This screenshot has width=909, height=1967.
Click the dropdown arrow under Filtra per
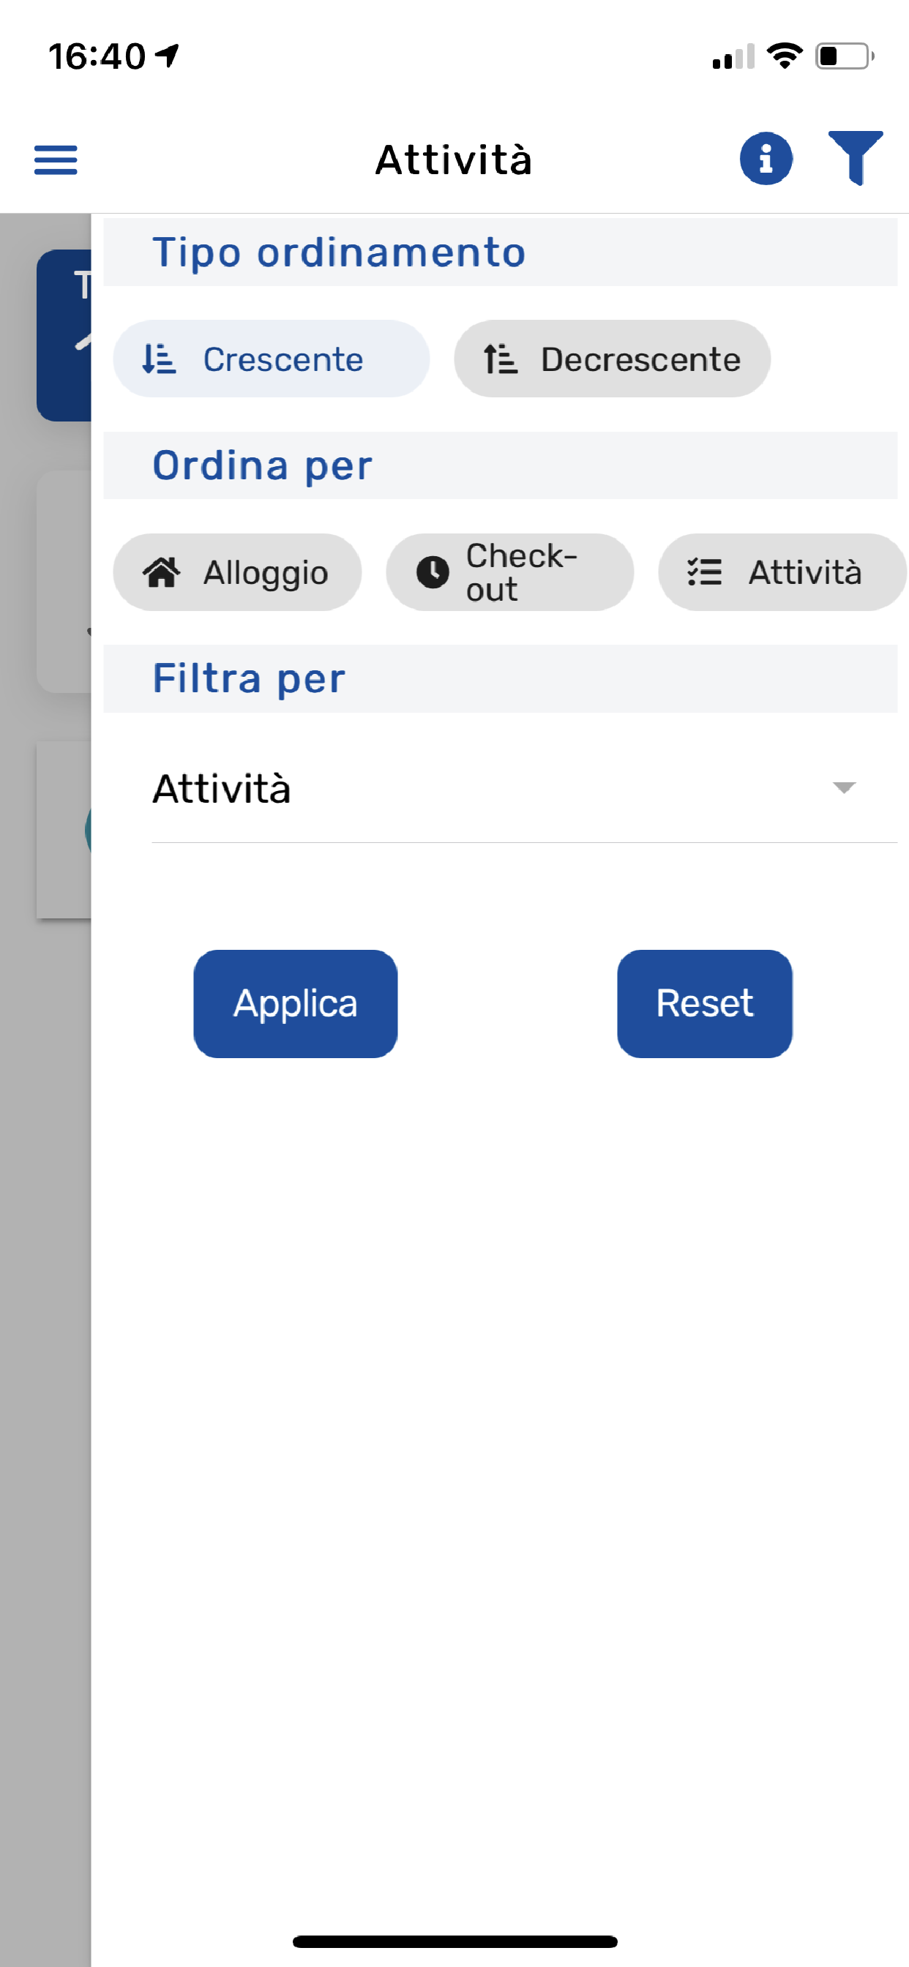pyautogui.click(x=843, y=787)
